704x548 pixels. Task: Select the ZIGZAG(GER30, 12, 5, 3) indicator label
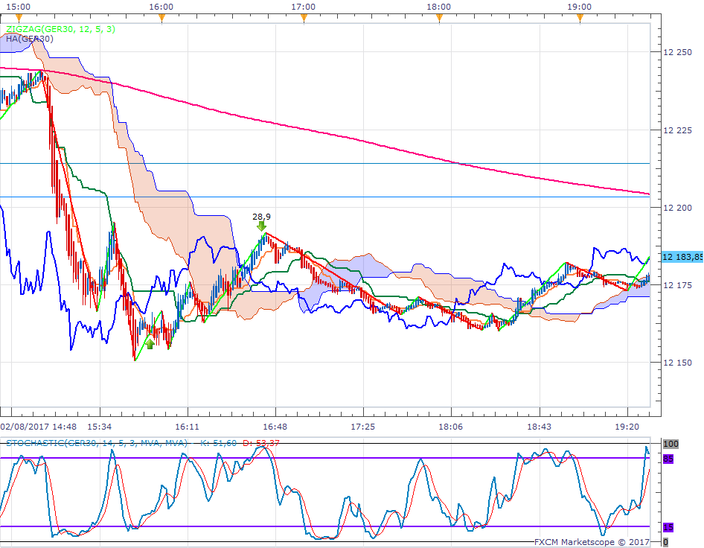60,29
